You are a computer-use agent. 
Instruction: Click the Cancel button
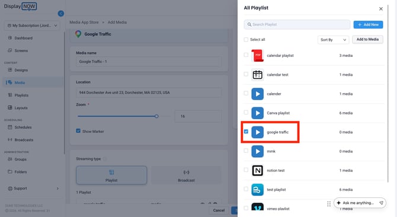[219, 210]
